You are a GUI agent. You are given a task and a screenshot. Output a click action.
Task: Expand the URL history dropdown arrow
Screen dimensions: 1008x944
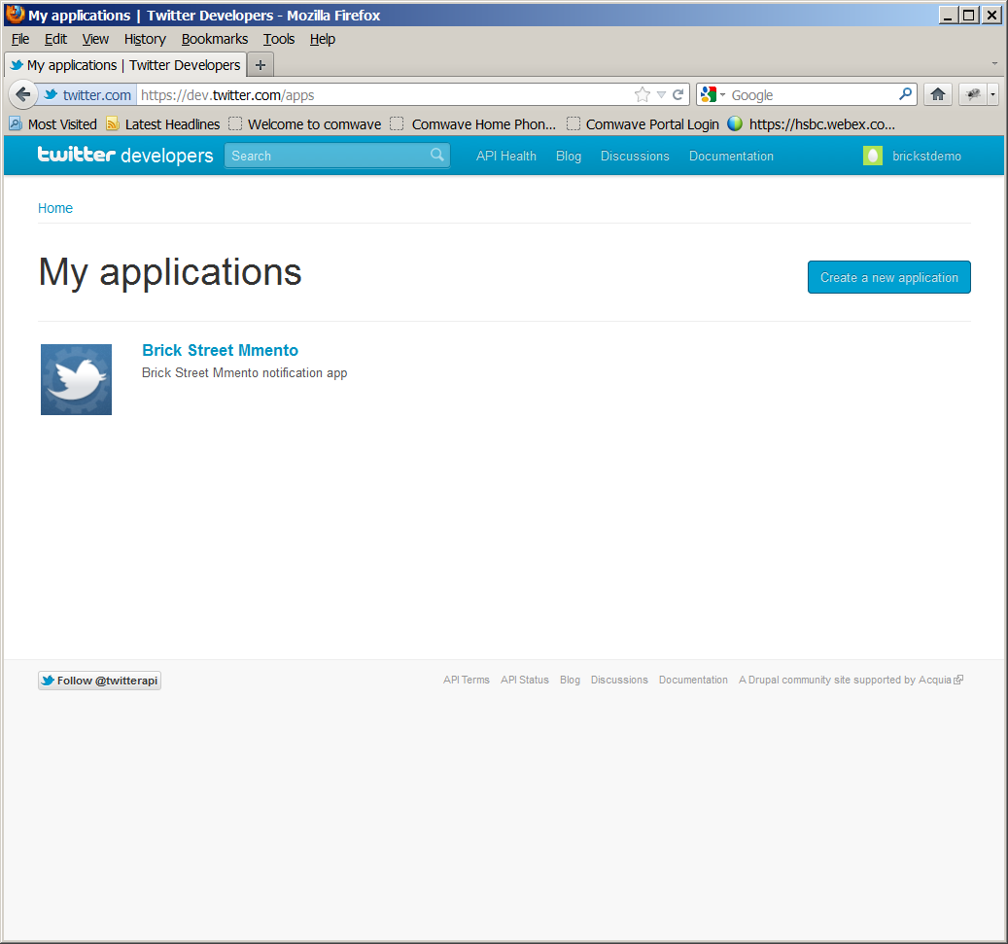[661, 94]
